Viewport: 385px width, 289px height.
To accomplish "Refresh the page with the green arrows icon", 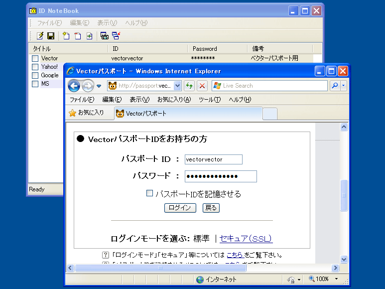I will (189, 86).
